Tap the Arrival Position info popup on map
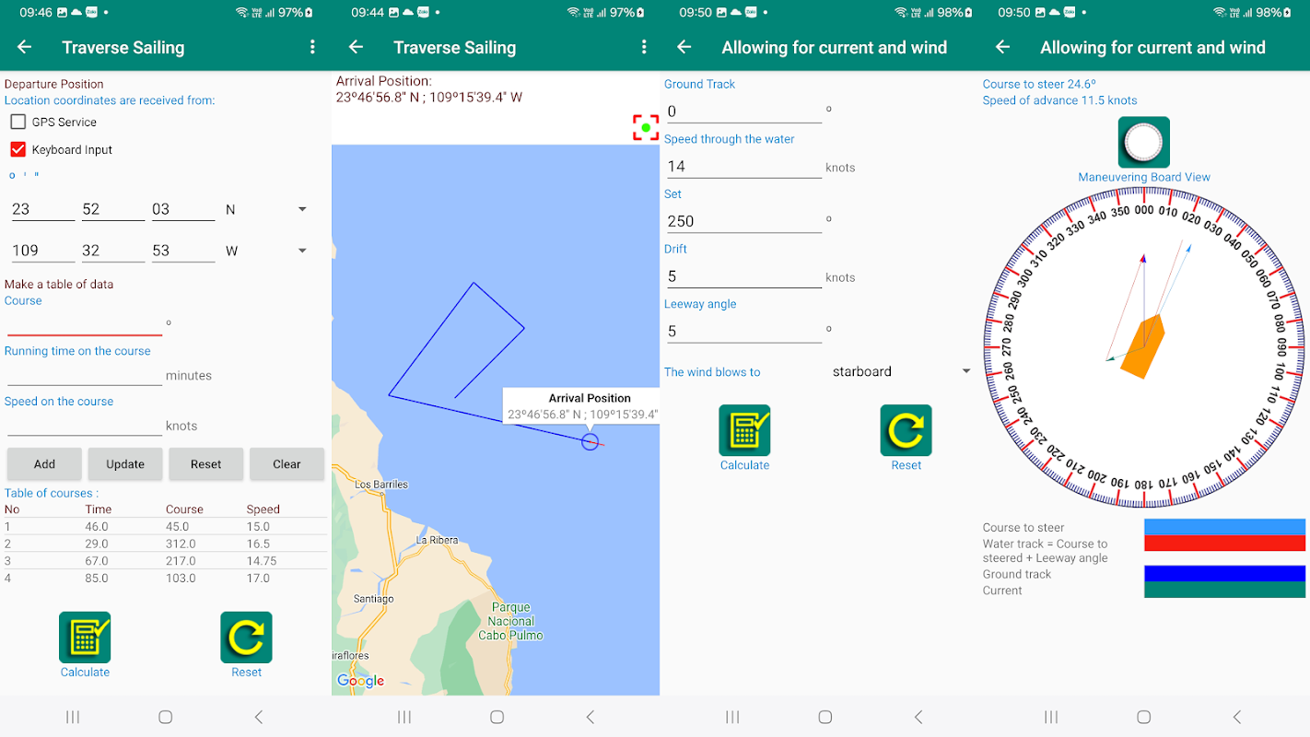 coord(583,405)
